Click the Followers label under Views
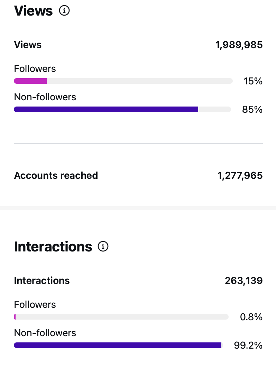This screenshot has height=377, width=276. [x=35, y=68]
